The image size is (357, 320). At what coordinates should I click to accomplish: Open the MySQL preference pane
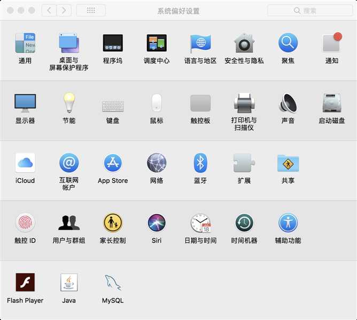pos(113,283)
